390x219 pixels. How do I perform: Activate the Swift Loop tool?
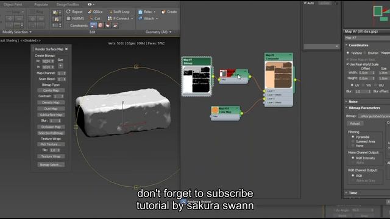119,12
